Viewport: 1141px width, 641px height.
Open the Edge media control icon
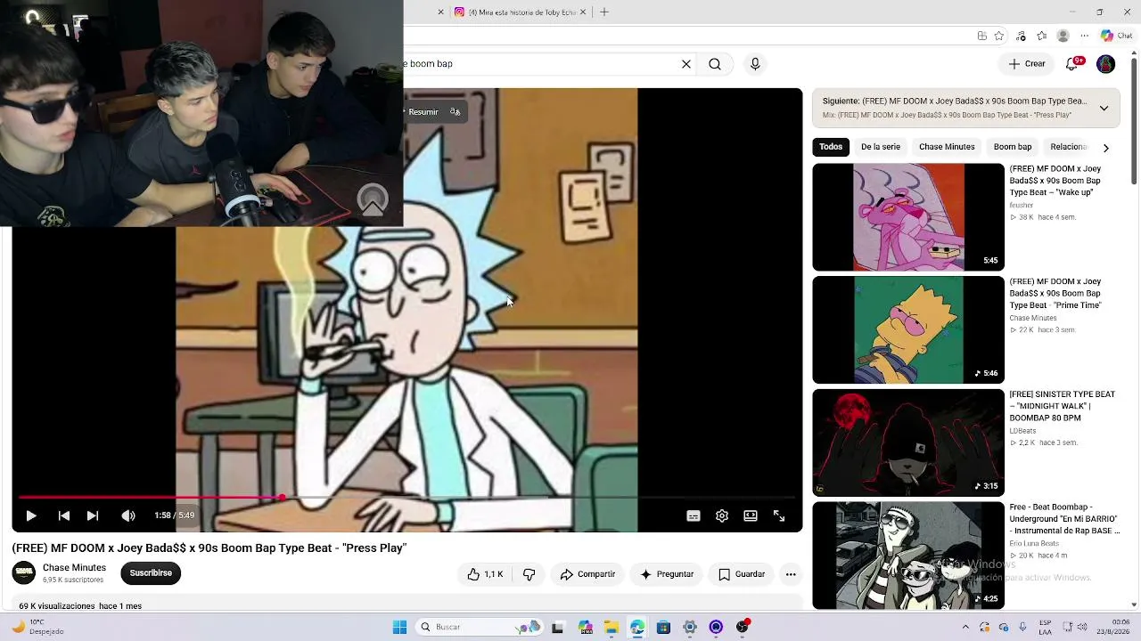click(1021, 37)
